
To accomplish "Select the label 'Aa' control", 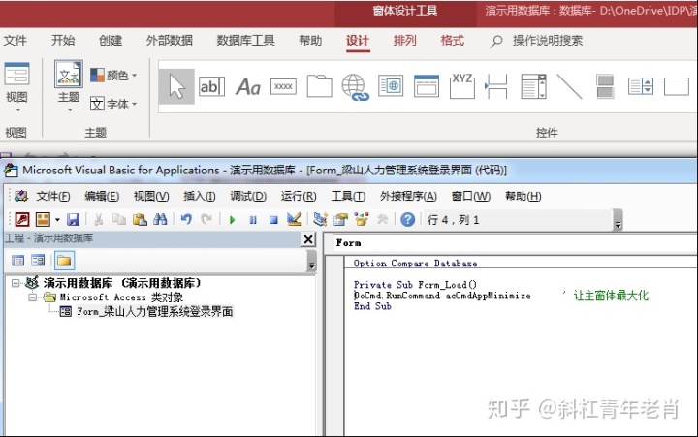I will 248,87.
